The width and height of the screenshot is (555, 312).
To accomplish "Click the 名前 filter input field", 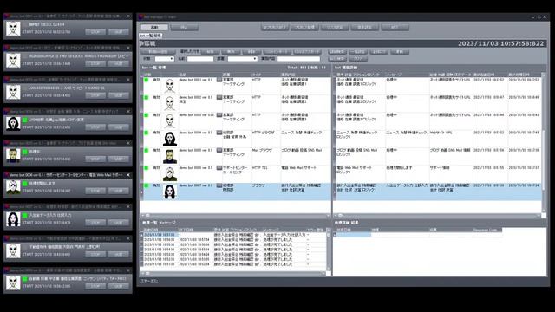I will (x=200, y=59).
